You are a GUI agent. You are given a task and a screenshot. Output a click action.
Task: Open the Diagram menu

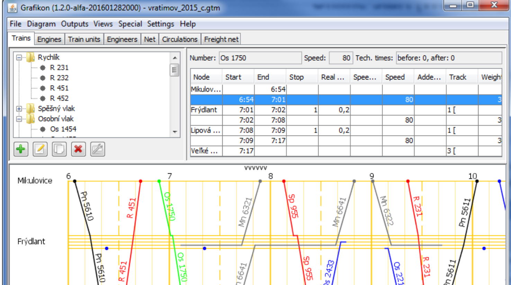[x=41, y=24]
